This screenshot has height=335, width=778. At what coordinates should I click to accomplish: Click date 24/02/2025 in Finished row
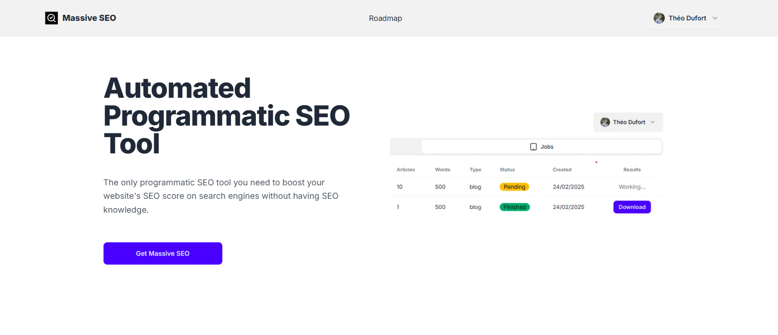pyautogui.click(x=569, y=207)
